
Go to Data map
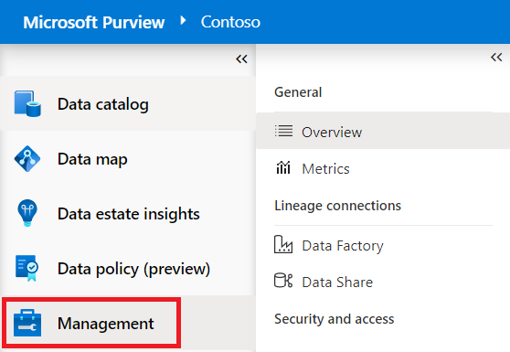pos(128,159)
